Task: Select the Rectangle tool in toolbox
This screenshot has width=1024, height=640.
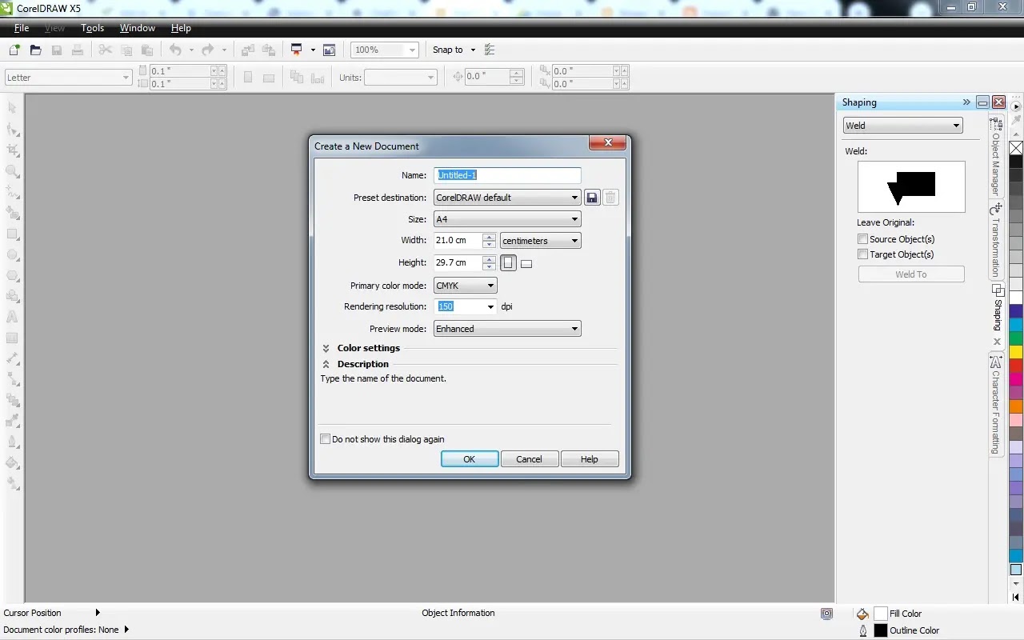Action: pyautogui.click(x=12, y=234)
